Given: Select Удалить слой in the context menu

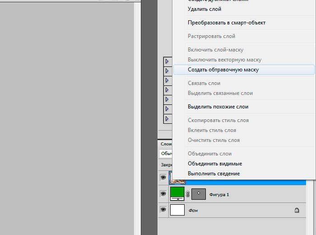Looking at the screenshot, I should pyautogui.click(x=204, y=9).
